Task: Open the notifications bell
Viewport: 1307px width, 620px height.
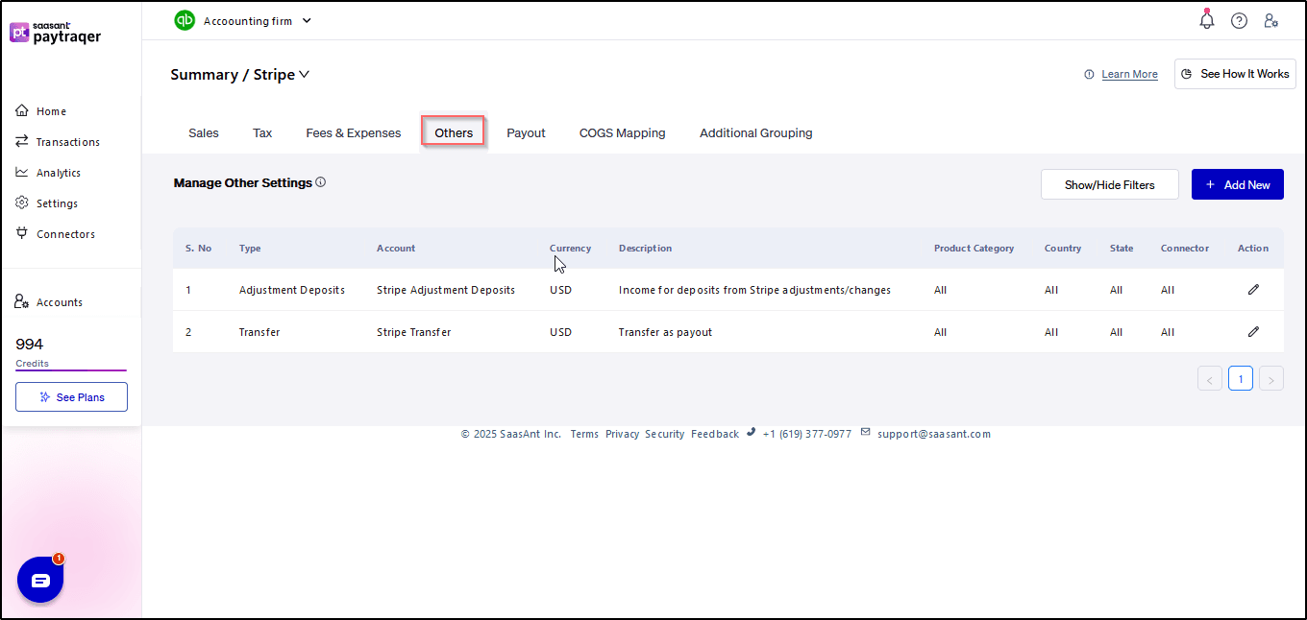Action: [1207, 20]
